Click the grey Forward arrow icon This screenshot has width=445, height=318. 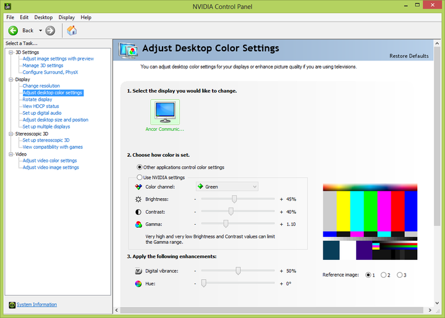[50, 31]
